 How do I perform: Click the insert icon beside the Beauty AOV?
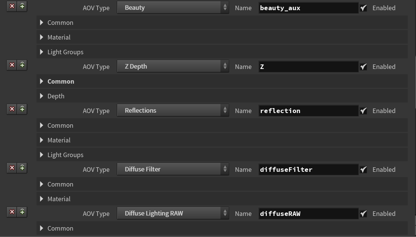pyautogui.click(x=22, y=6)
